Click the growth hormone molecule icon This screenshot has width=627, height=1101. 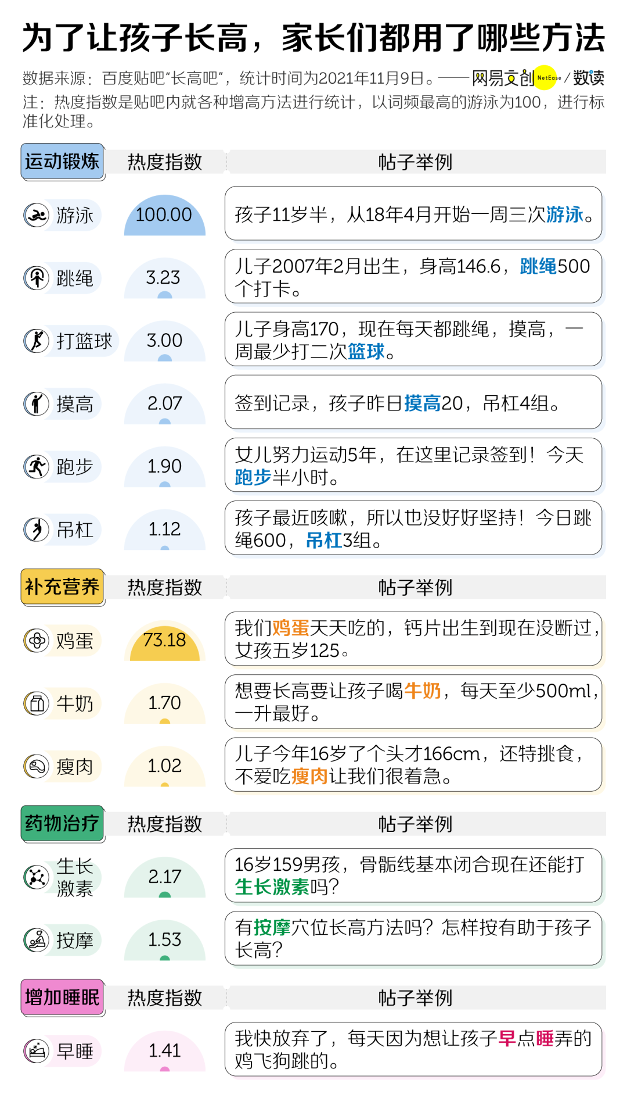[37, 877]
